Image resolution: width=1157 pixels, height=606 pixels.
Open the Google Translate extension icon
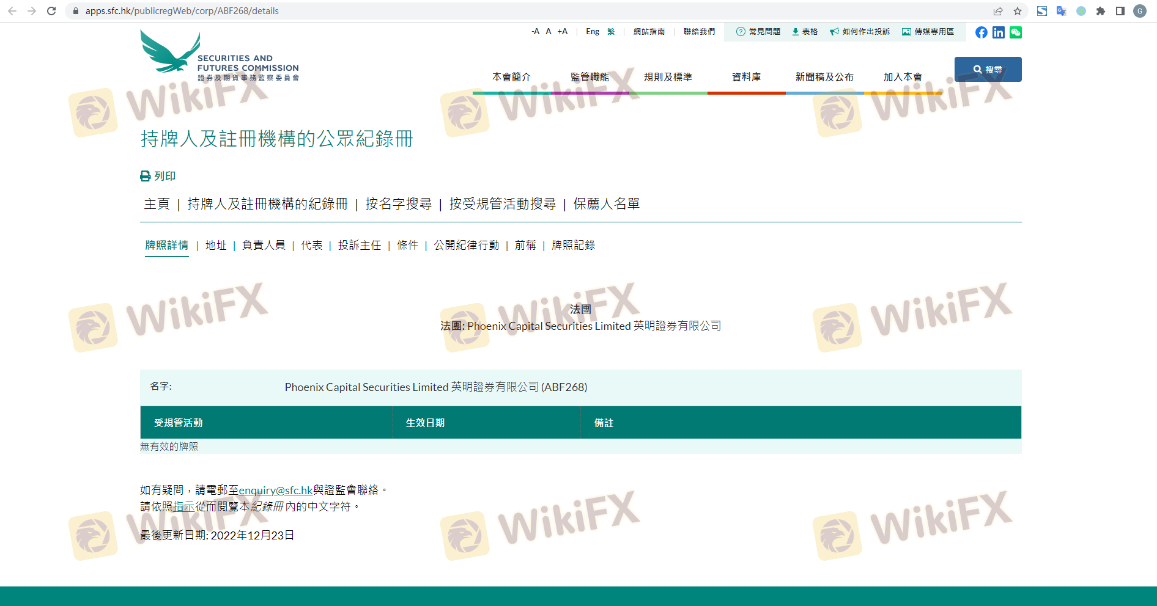pyautogui.click(x=1062, y=11)
